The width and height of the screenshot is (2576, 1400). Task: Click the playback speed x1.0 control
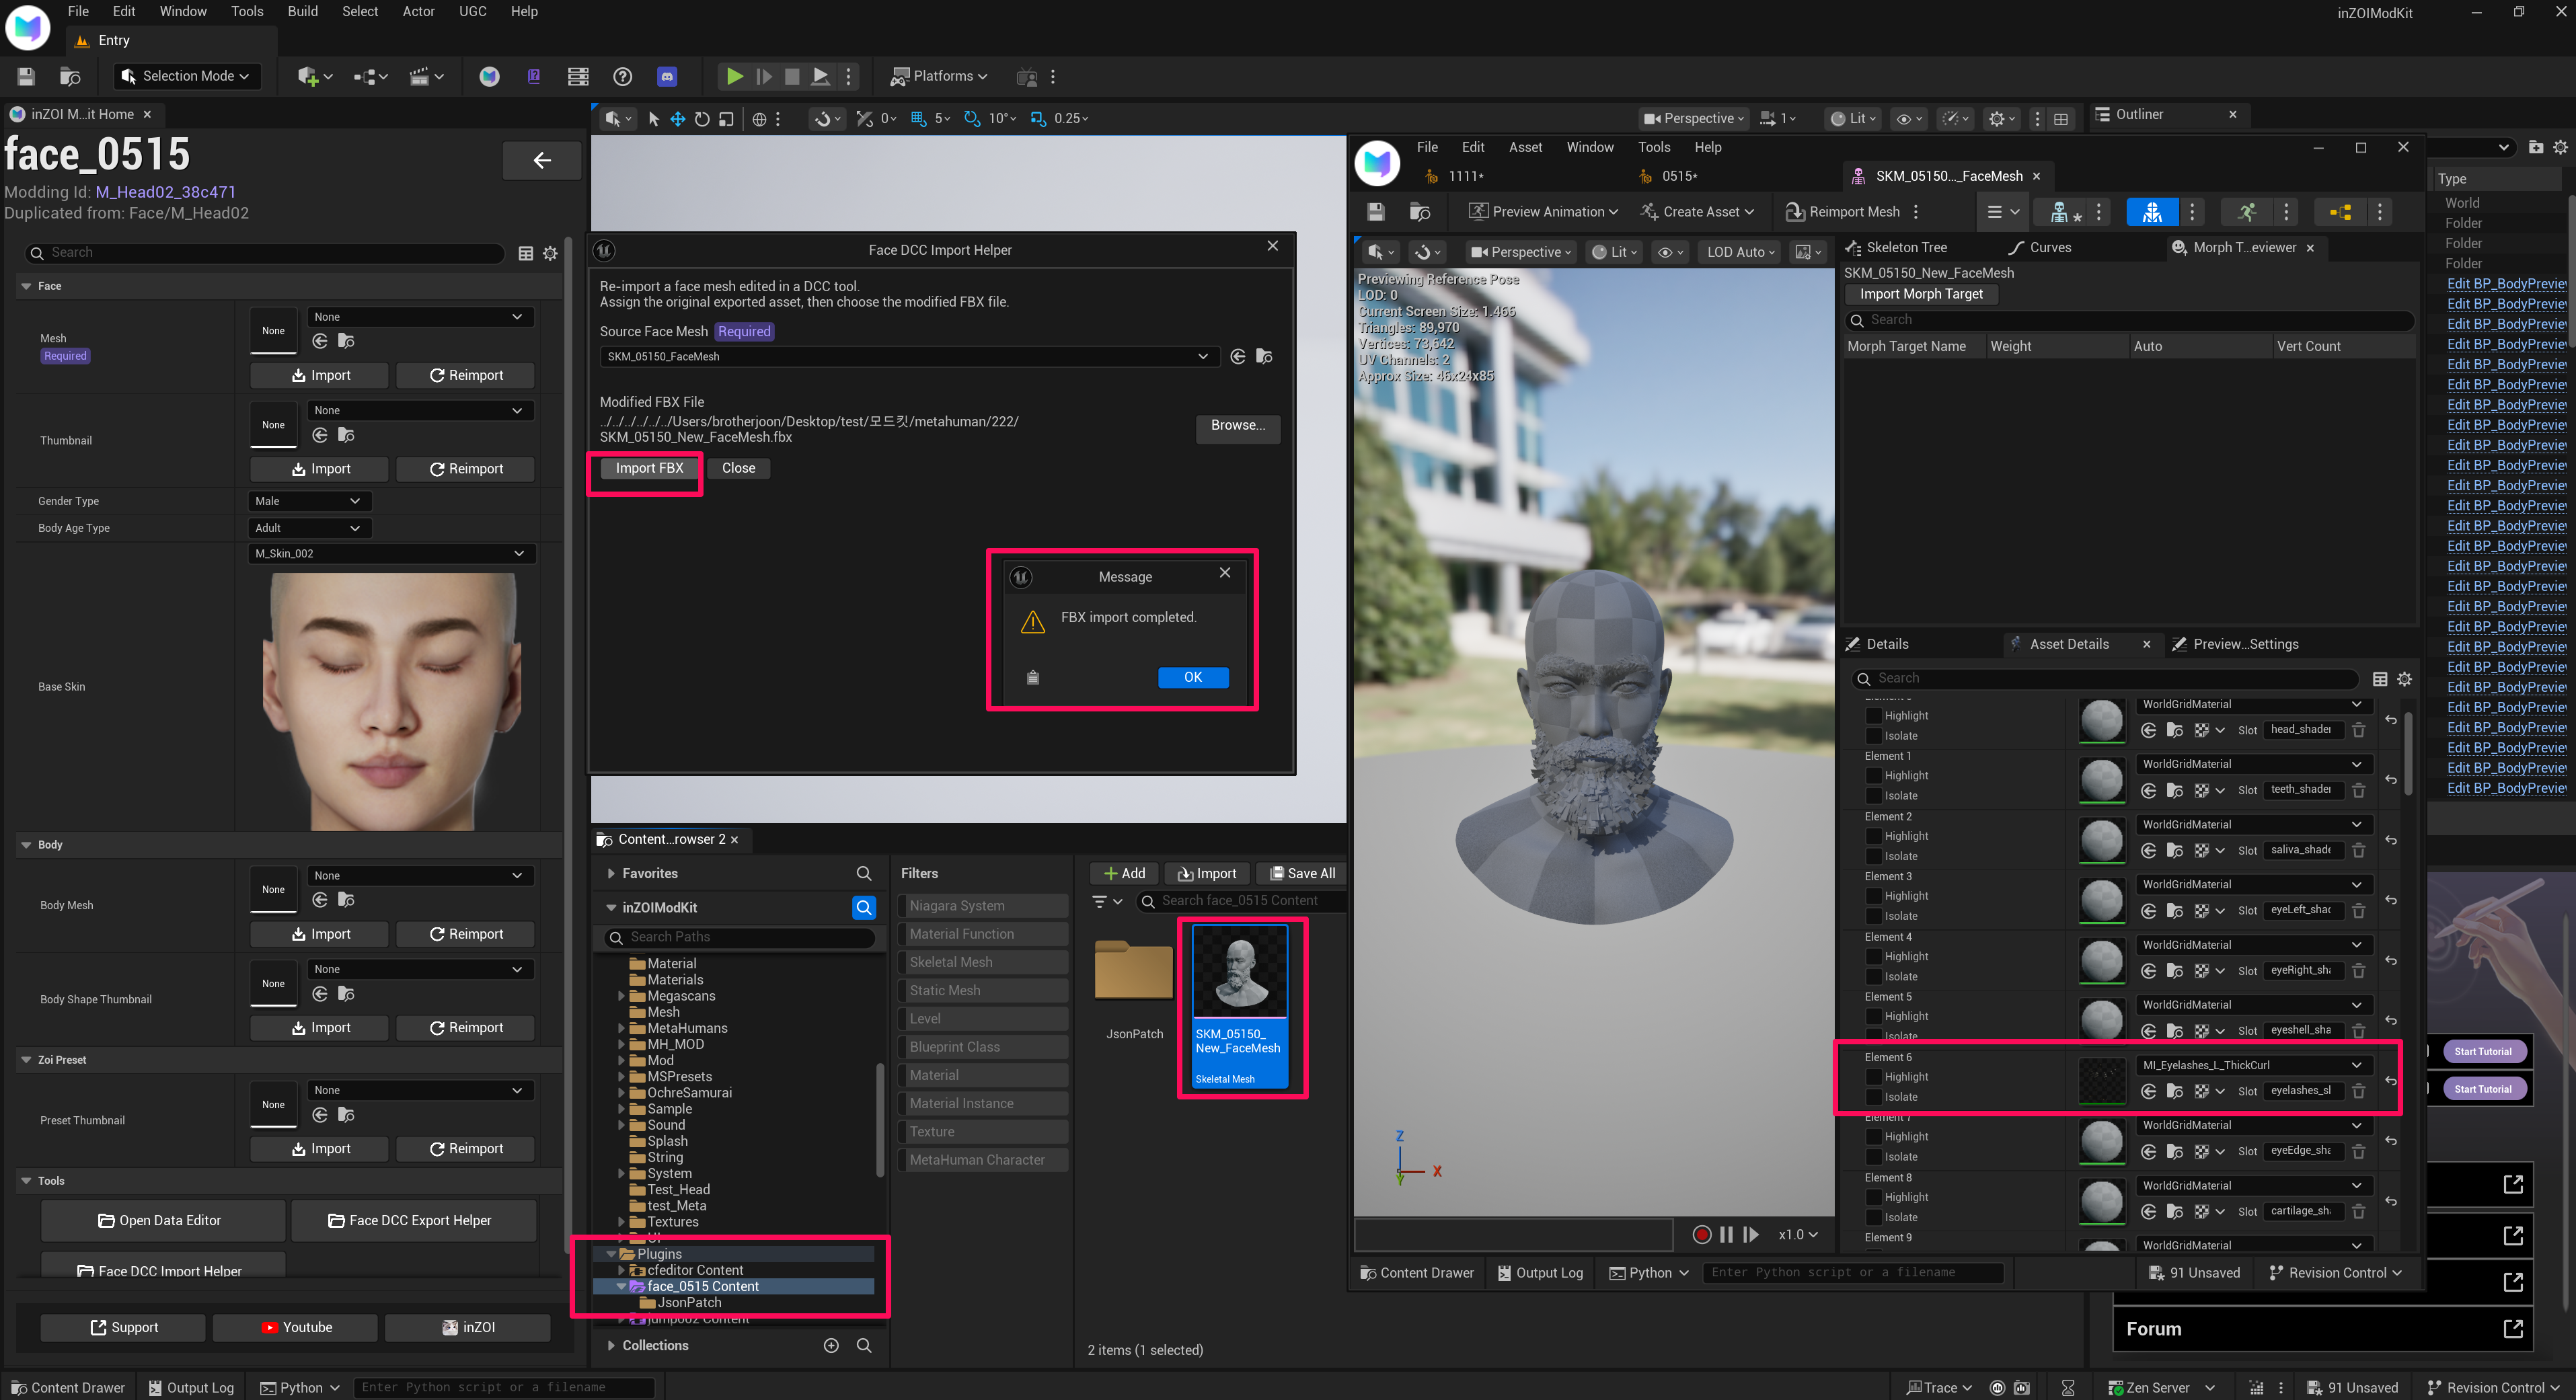[1797, 1234]
